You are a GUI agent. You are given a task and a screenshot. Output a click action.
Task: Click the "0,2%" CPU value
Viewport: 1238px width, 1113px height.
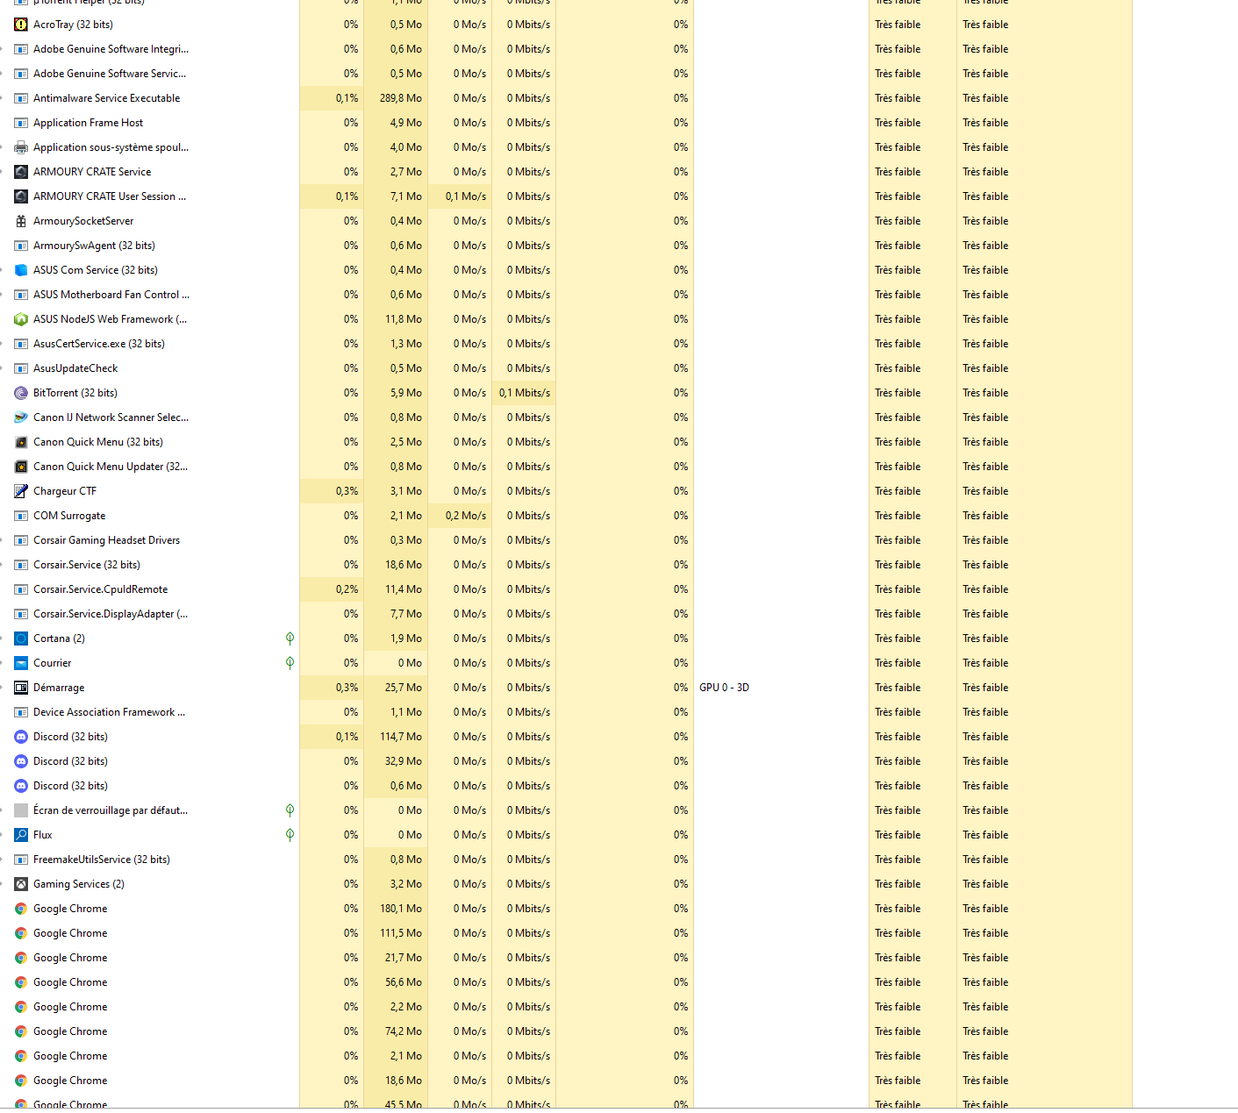[347, 589]
